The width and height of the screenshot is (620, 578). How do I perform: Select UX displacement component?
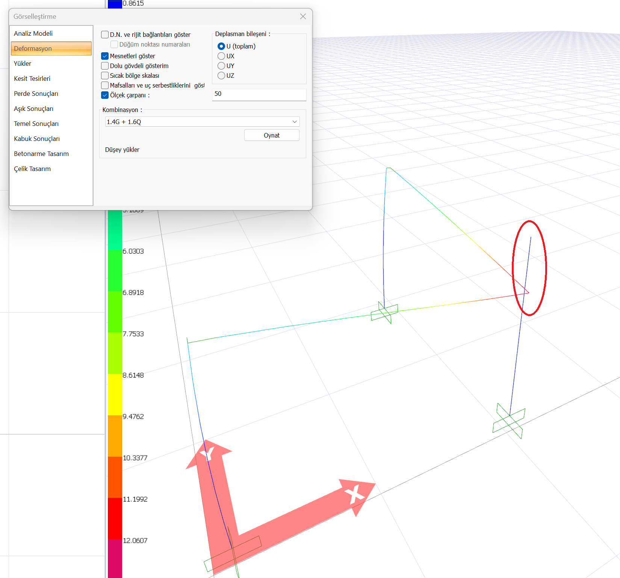point(221,56)
